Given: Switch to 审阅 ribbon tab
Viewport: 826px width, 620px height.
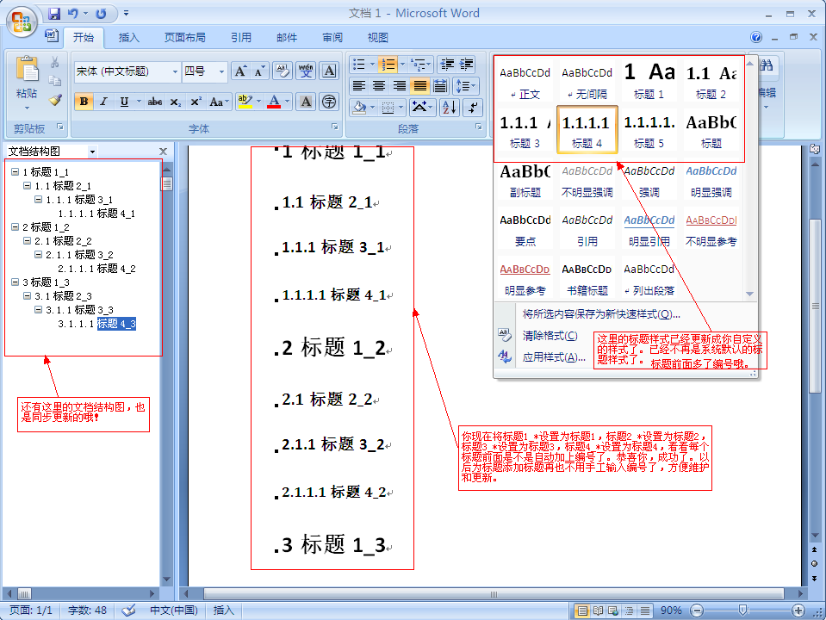Looking at the screenshot, I should point(332,37).
